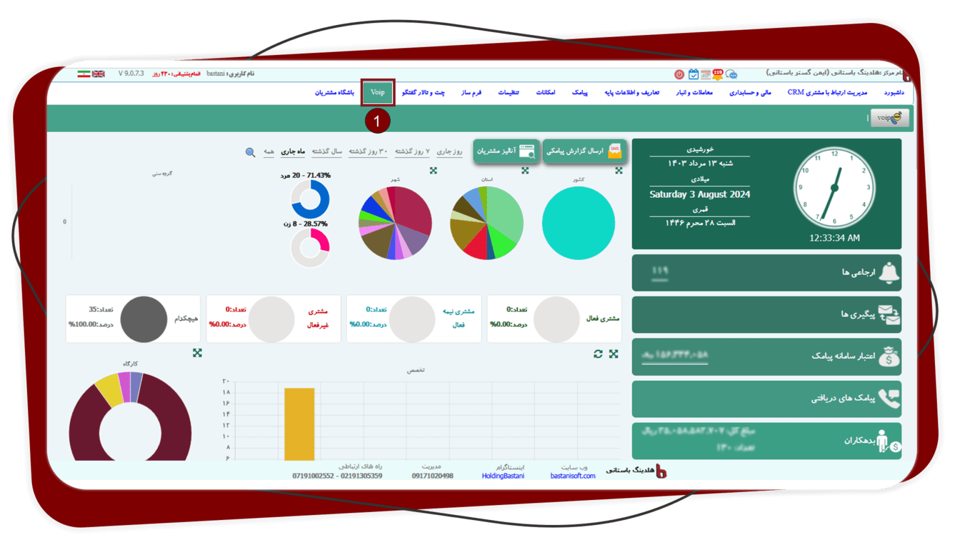Click the yellow bar in تخصص chart
960x540 pixels.
(299, 424)
